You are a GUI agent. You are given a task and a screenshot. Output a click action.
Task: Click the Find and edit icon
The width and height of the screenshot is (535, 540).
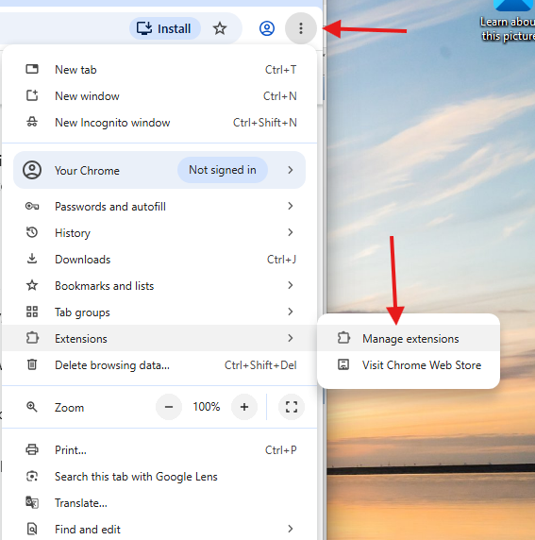32,529
